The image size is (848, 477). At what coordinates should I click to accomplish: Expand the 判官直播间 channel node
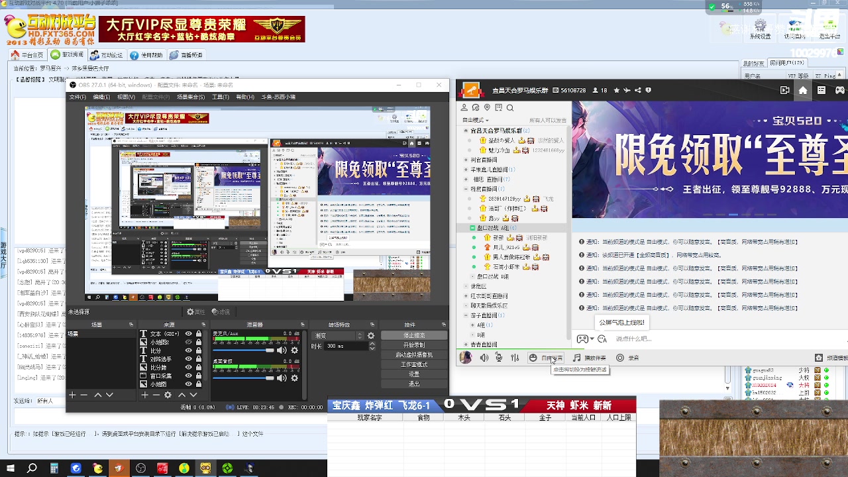pos(466,160)
